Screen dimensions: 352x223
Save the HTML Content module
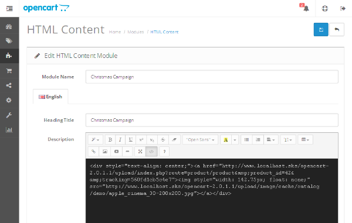321,29
